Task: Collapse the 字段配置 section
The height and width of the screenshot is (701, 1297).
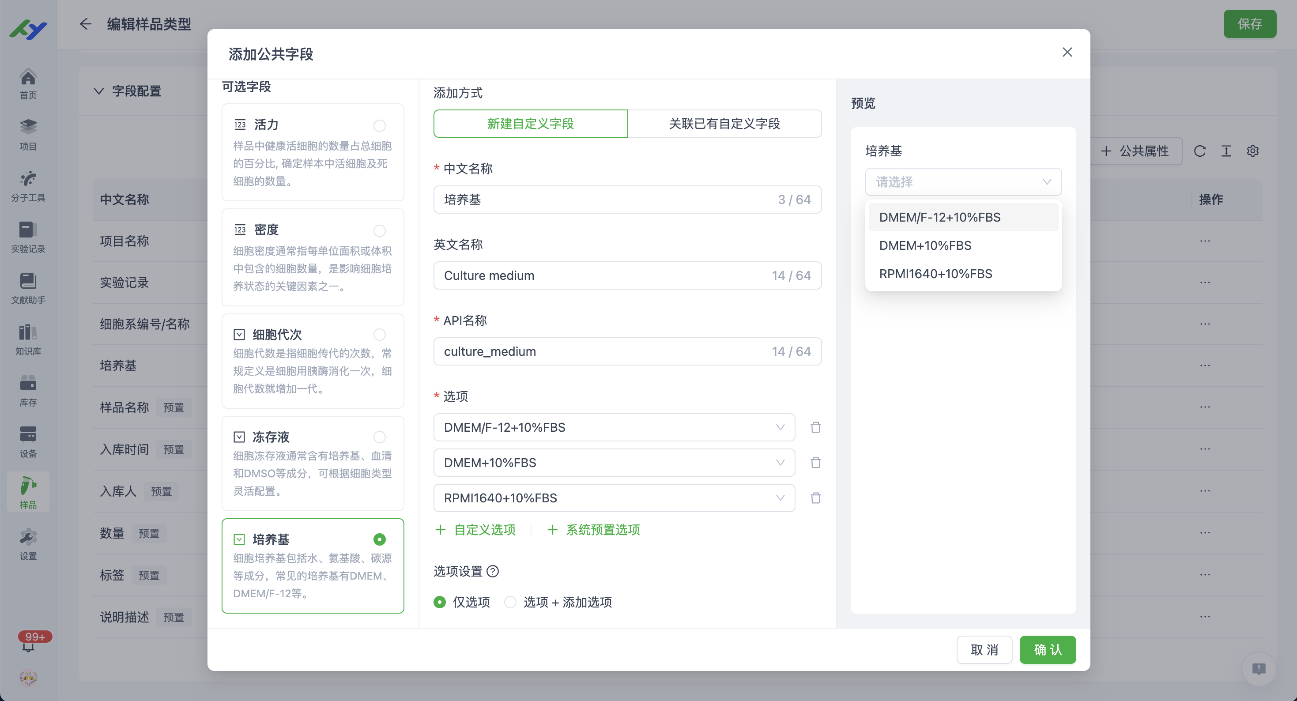Action: [99, 91]
